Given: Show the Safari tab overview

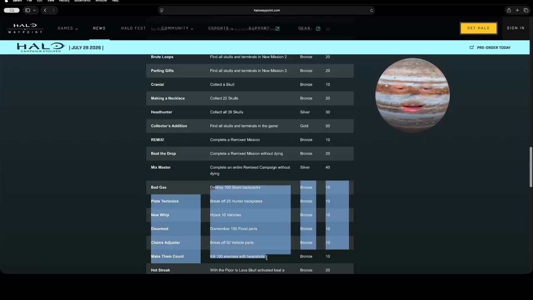Looking at the screenshot, I should [526, 10].
